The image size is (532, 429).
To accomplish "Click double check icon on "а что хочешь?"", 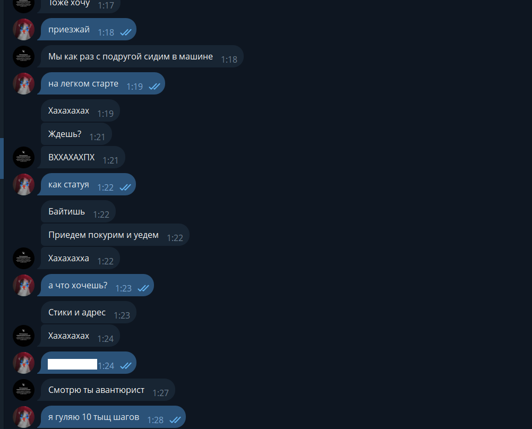I will (143, 288).
